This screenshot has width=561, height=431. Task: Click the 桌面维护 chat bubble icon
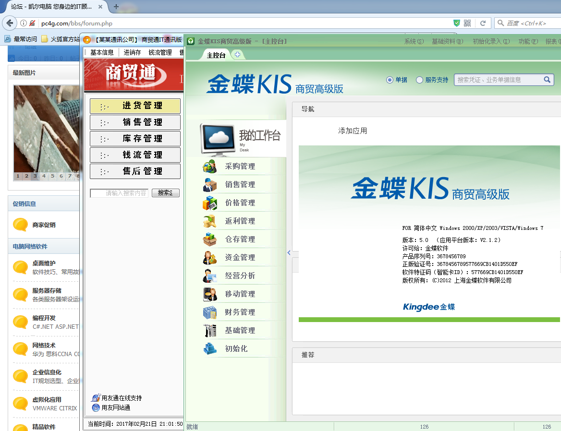[20, 267]
